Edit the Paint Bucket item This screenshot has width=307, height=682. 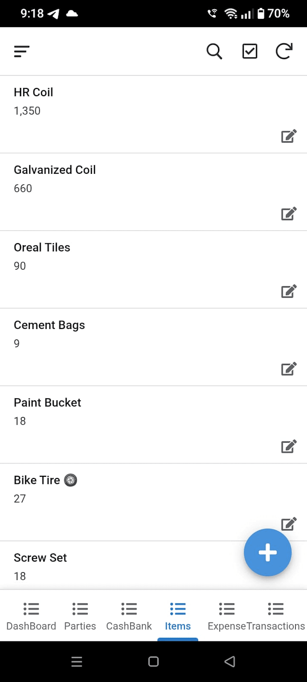point(289,446)
